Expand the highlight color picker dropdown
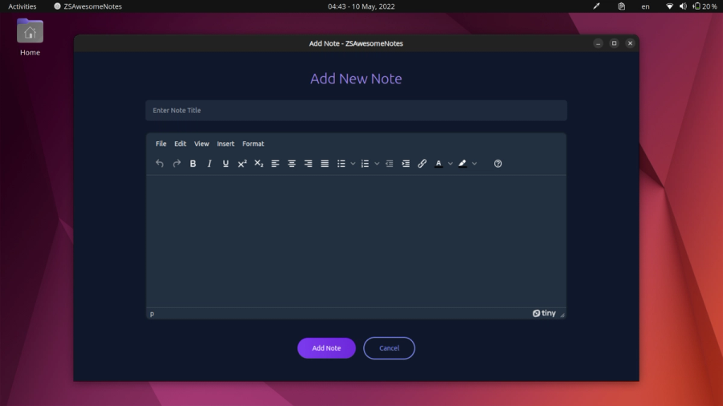Viewport: 723px width, 406px height. pyautogui.click(x=475, y=164)
